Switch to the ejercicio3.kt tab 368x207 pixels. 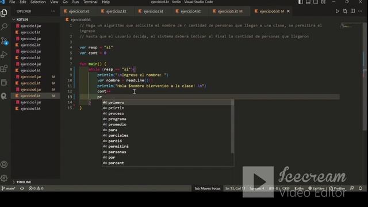click(x=154, y=11)
